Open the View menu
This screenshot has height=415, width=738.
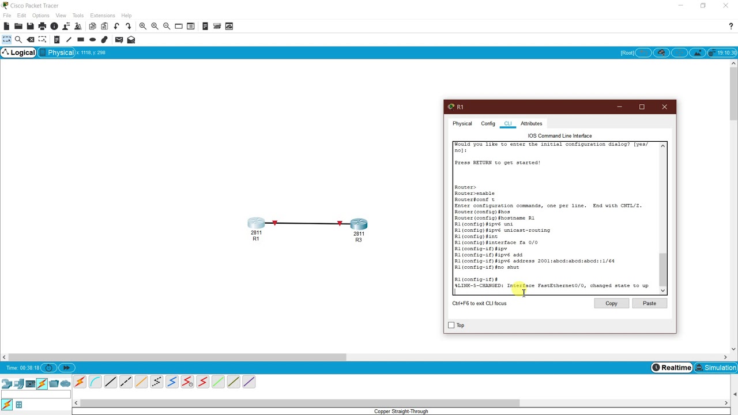pos(61,16)
